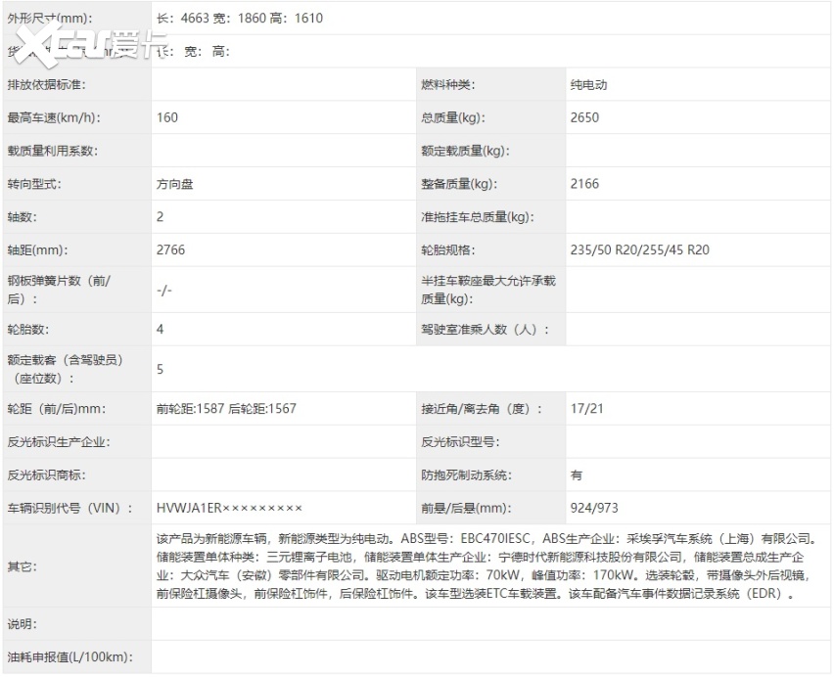Select the 整备质量 value 2166
The image size is (834, 678).
tap(584, 184)
